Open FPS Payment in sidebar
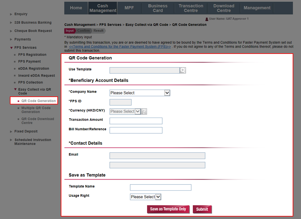This screenshot has width=301, height=219. click(29, 62)
